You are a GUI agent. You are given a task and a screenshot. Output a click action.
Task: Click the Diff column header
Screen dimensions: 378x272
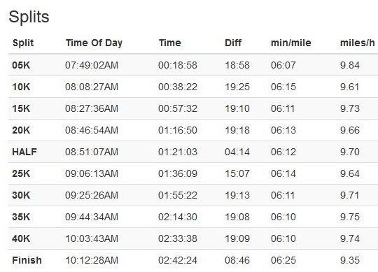(x=233, y=43)
